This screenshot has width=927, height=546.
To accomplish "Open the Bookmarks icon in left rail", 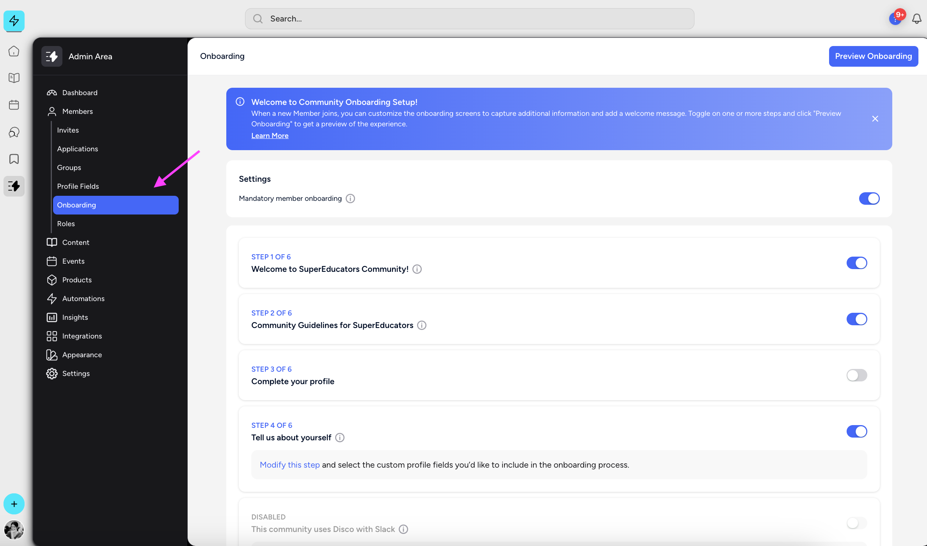I will point(14,159).
